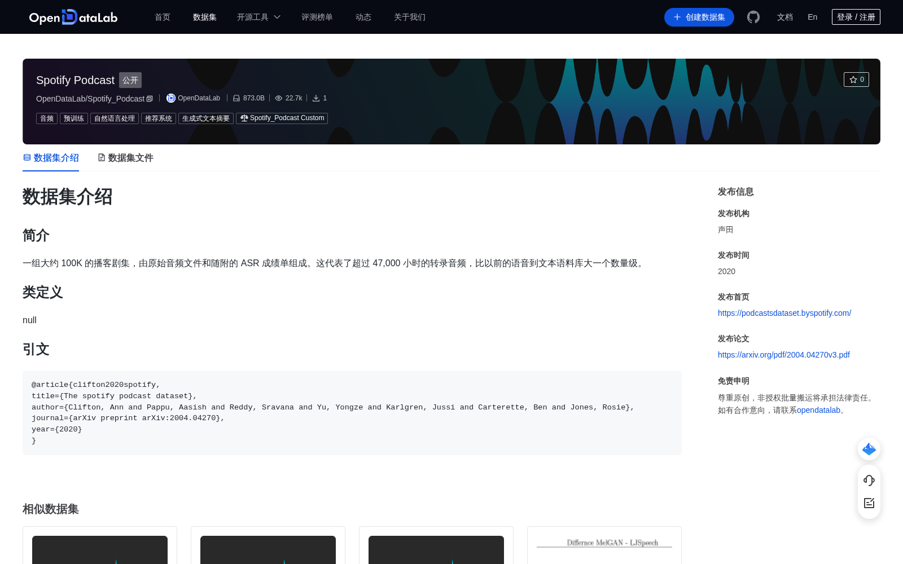Click the 创建数据集 button
The height and width of the screenshot is (564, 903).
point(699,17)
